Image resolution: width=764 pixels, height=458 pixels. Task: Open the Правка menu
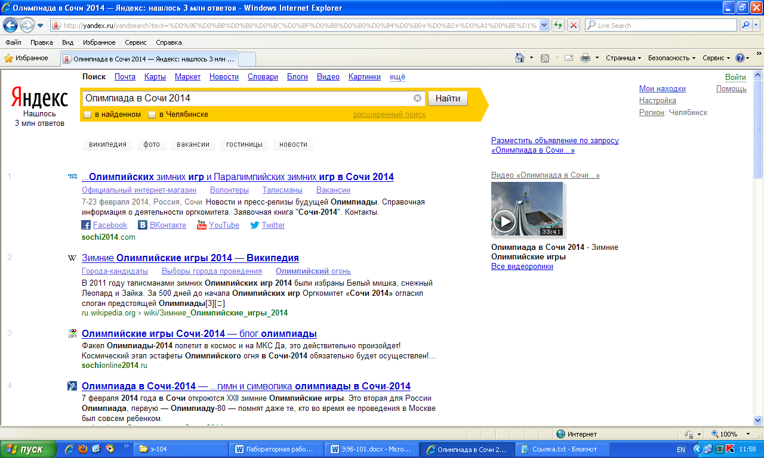pyautogui.click(x=41, y=42)
